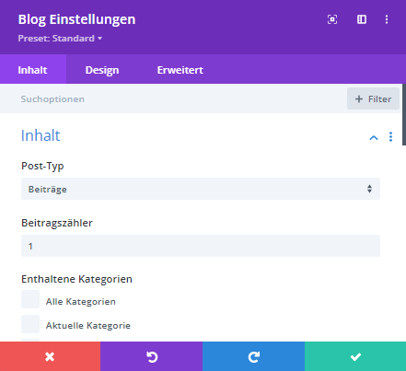This screenshot has height=371, width=406.
Task: Click the snap-to-sidebar columns icon
Action: (362, 19)
